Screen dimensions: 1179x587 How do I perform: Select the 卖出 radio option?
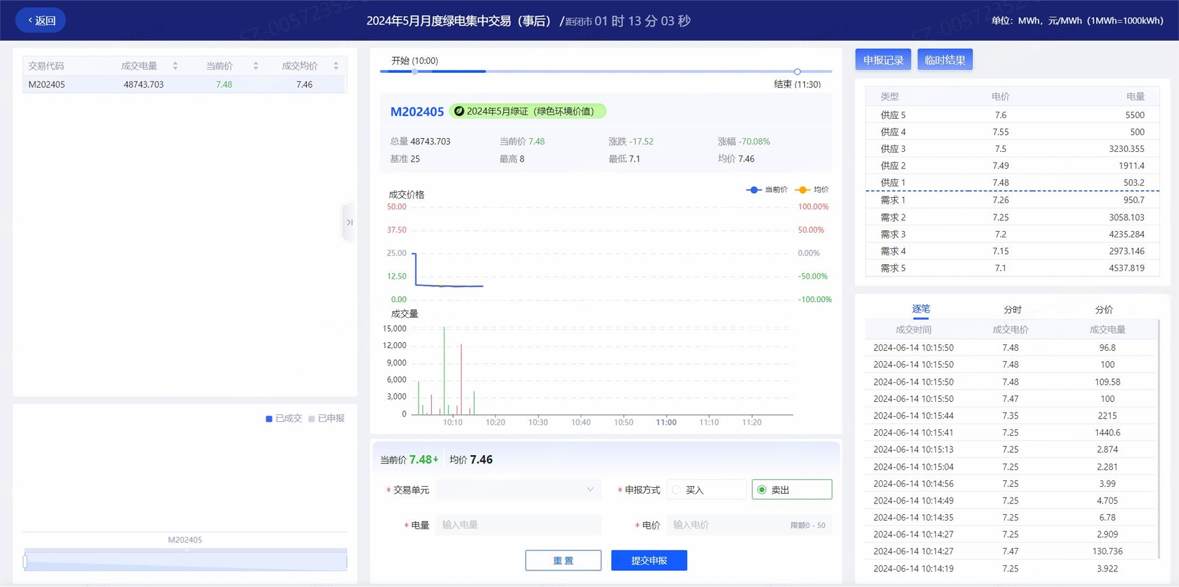[762, 490]
